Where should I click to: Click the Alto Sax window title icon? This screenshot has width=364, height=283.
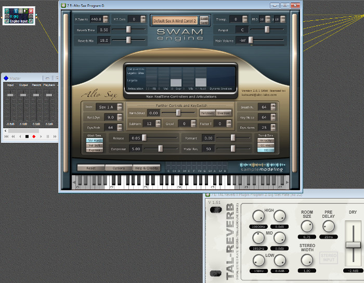[x=63, y=5]
